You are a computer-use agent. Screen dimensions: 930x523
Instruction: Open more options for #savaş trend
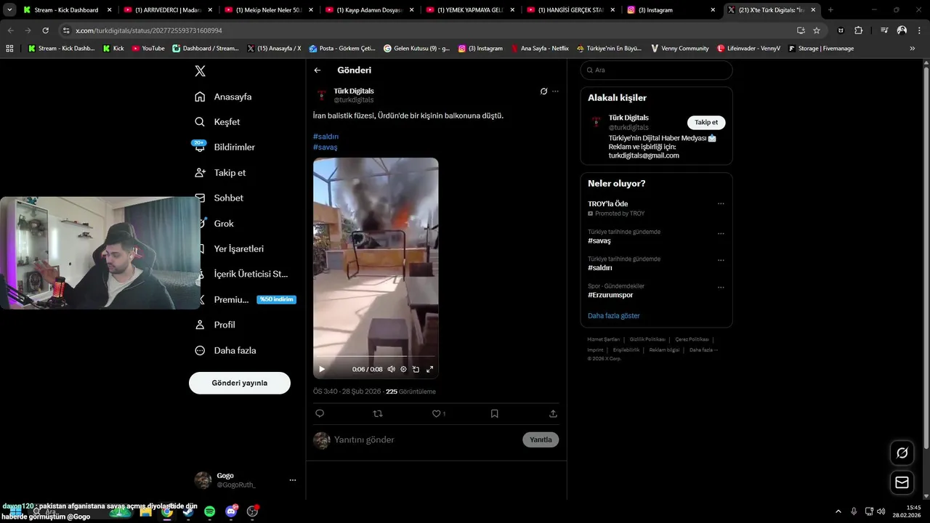pos(721,234)
